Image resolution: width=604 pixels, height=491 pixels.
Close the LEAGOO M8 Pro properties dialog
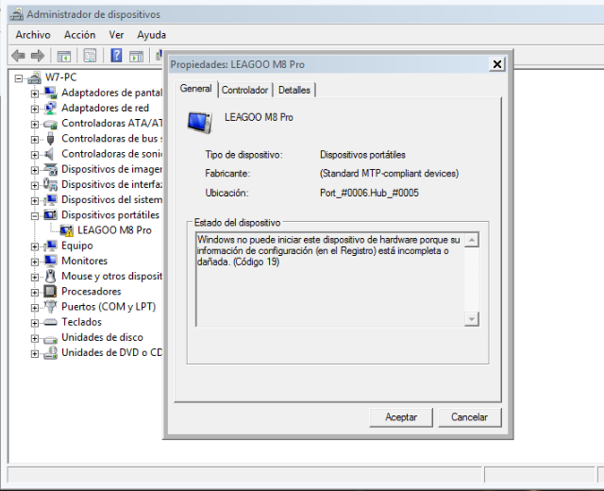497,64
